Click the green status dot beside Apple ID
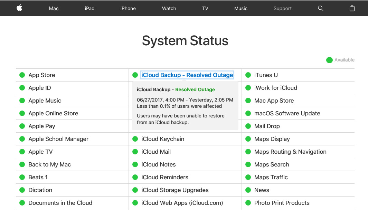368x210 pixels. (22, 88)
